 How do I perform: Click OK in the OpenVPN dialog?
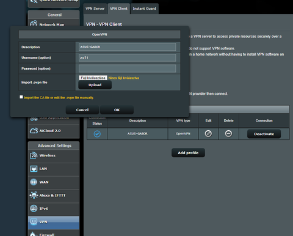(x=117, y=110)
